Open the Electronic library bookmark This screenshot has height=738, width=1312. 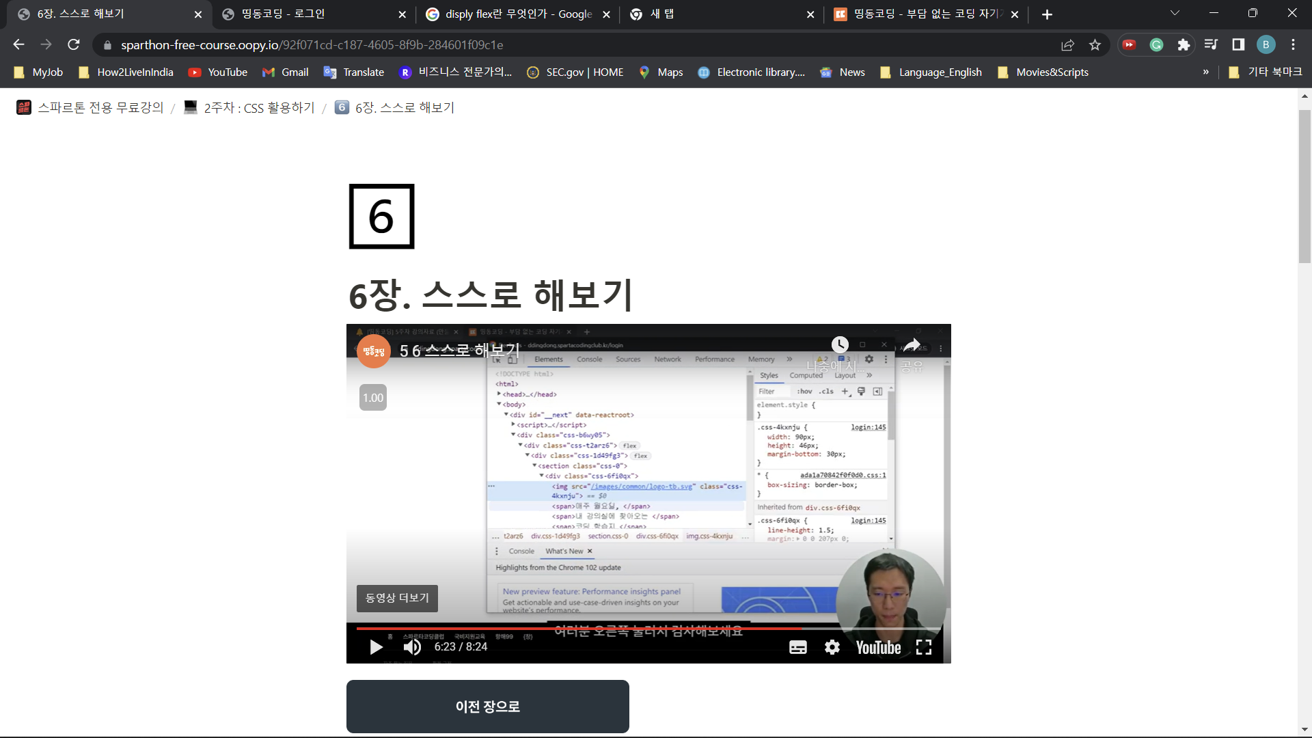[x=752, y=72]
